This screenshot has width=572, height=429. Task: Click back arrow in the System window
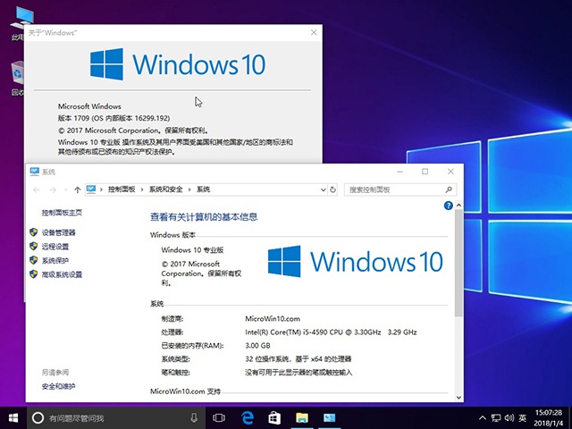pos(37,189)
